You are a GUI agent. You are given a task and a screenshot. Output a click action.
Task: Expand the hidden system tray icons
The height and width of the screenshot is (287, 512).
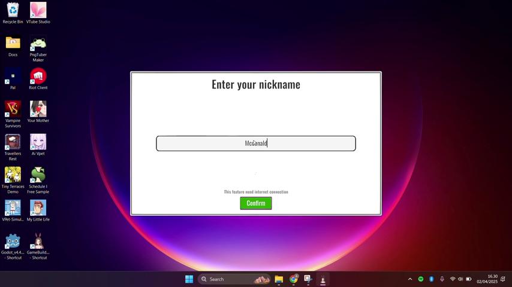tap(410, 279)
